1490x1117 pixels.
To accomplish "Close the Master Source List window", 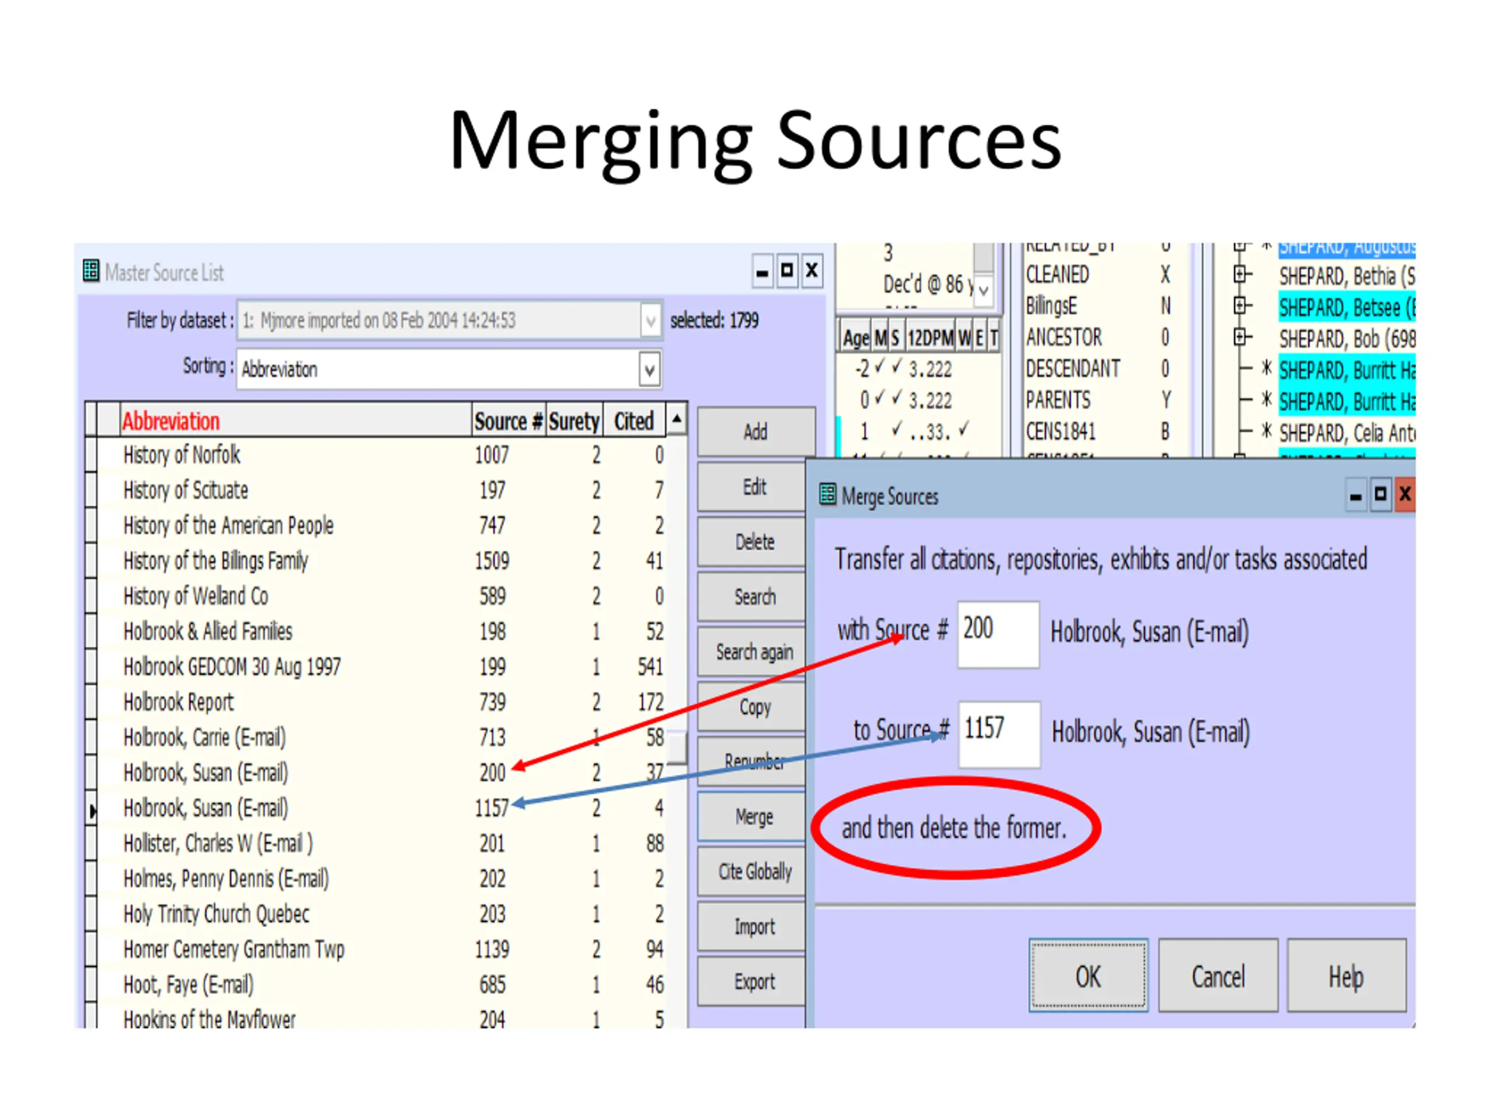I will click(812, 271).
